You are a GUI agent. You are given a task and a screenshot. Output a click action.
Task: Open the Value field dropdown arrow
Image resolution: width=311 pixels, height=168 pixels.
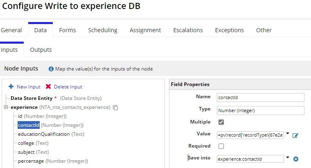288,134
